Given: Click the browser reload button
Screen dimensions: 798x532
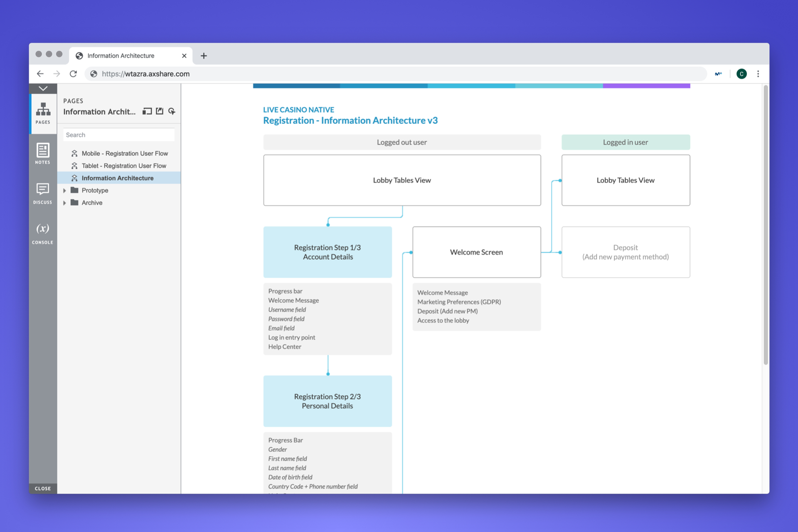Looking at the screenshot, I should tap(74, 74).
